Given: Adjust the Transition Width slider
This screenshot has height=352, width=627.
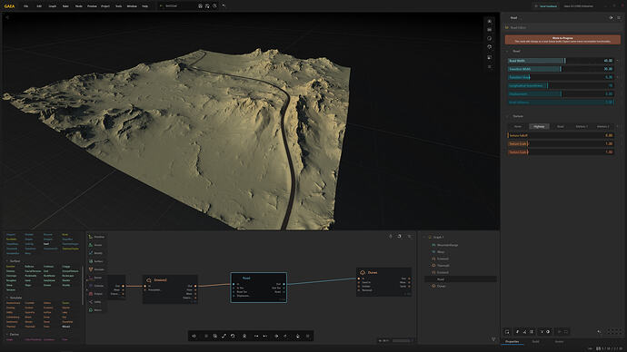Looking at the screenshot, I should pyautogui.click(x=561, y=69).
